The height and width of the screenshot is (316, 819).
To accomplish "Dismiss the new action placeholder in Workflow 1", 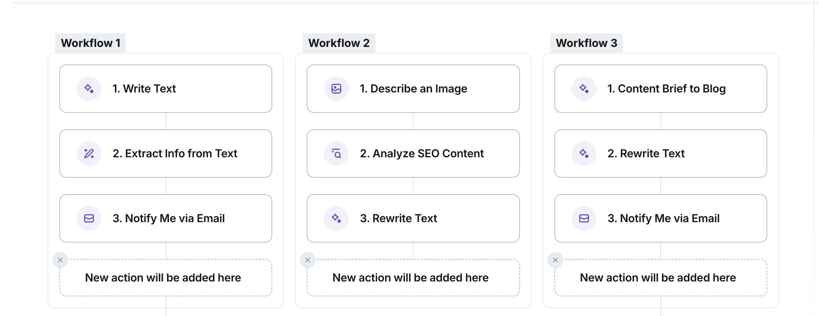I will coord(60,260).
